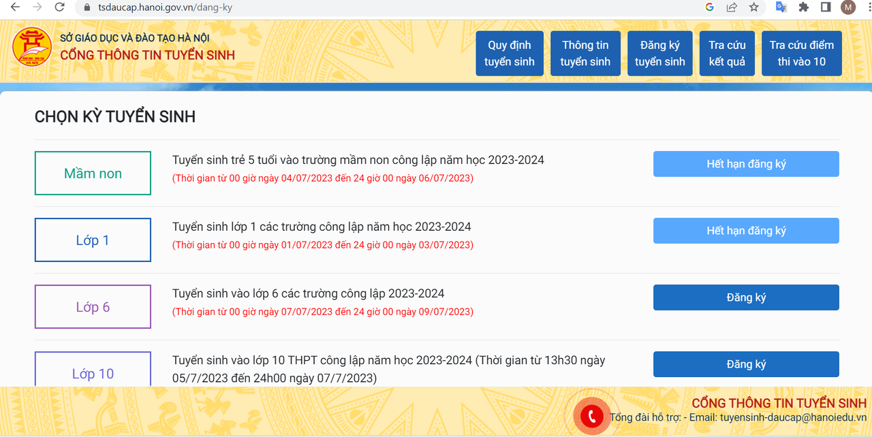The image size is (872, 437).
Task: Bookmark this page with the star icon
Action: (x=753, y=7)
